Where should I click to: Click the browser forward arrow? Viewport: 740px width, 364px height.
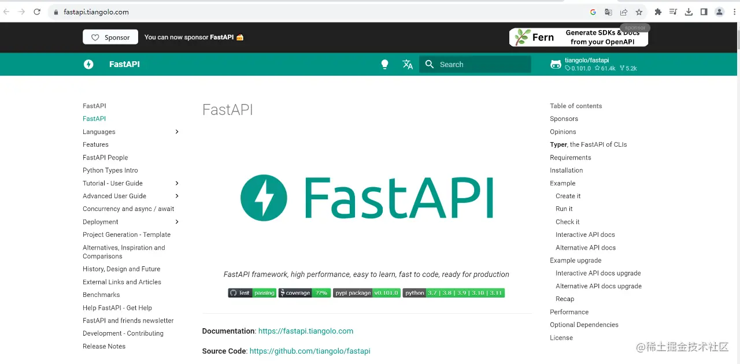22,12
